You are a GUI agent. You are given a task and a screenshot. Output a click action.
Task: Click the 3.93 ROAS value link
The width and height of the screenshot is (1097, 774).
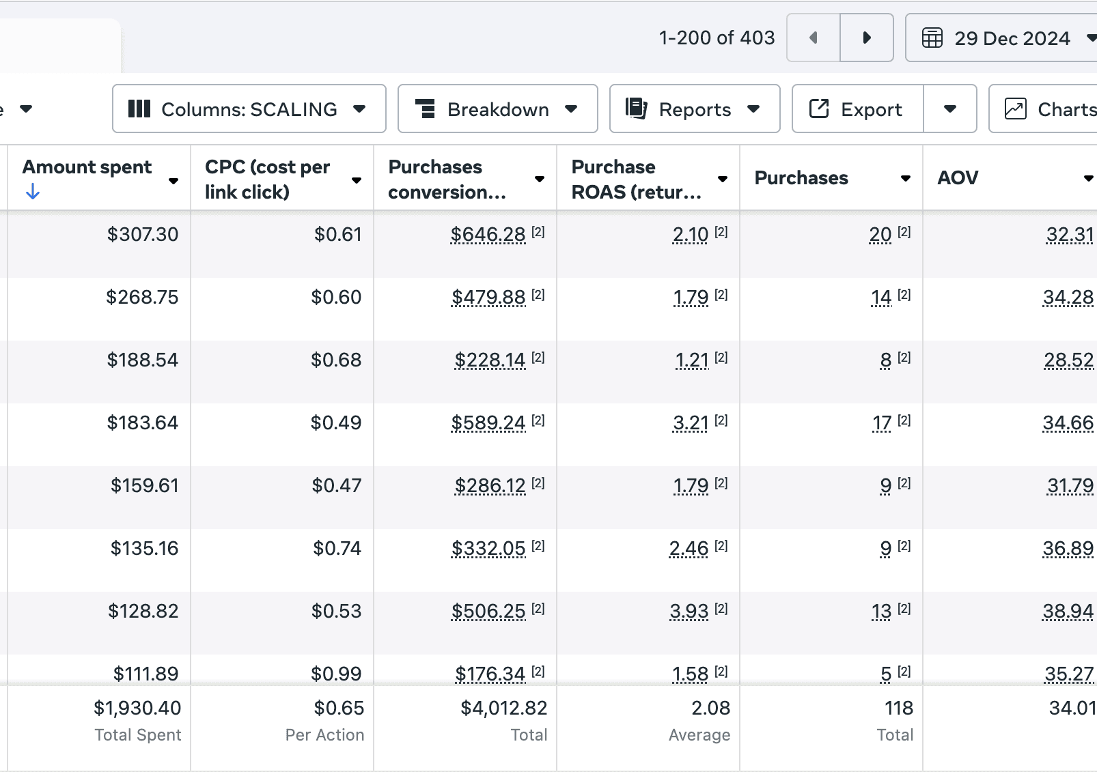pyautogui.click(x=689, y=612)
